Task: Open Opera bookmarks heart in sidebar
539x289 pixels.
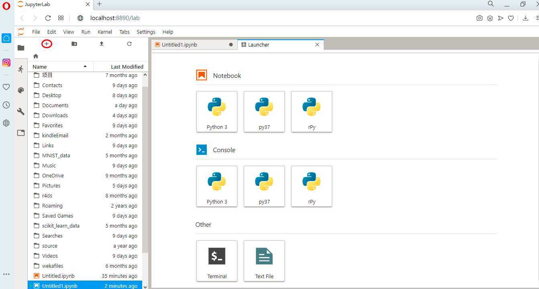Action: pyautogui.click(x=6, y=87)
